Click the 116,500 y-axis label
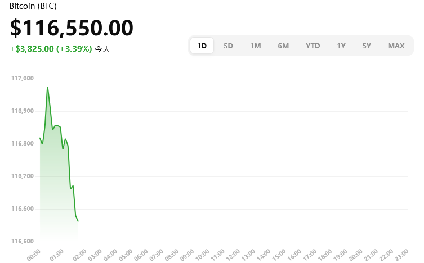The image size is (424, 263). click(23, 242)
